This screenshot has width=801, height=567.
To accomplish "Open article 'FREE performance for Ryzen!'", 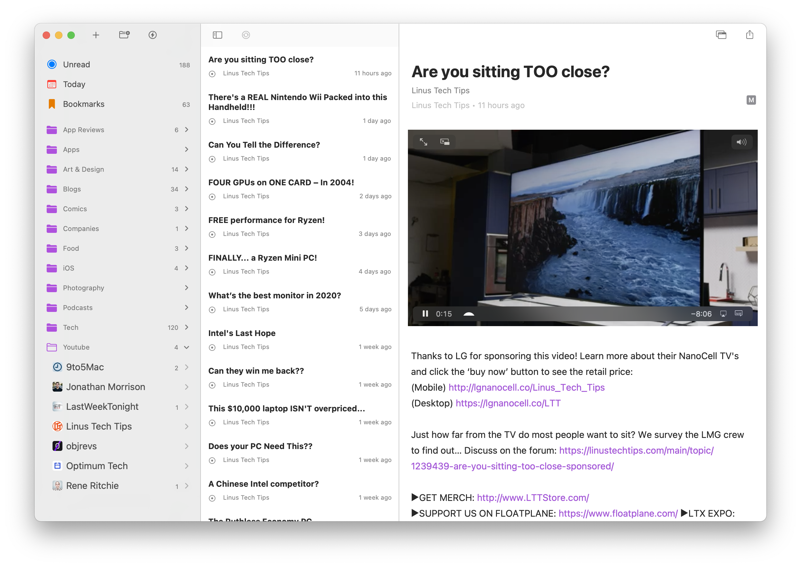I will 300,227.
